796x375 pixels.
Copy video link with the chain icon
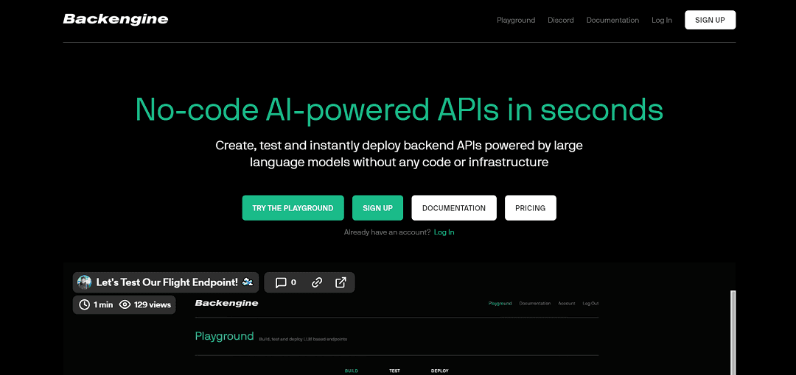coord(317,283)
